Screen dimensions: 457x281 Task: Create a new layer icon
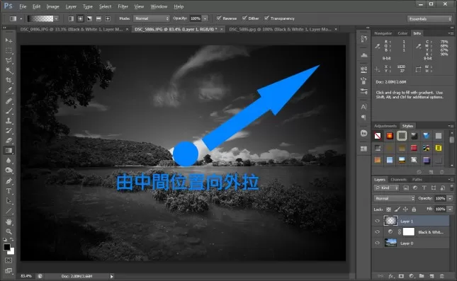click(431, 276)
